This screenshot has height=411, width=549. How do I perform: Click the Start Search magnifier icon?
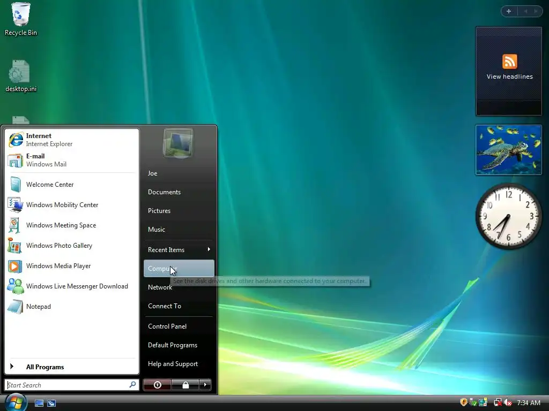point(133,385)
